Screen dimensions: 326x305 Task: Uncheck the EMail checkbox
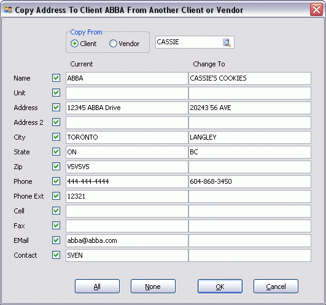coord(56,240)
